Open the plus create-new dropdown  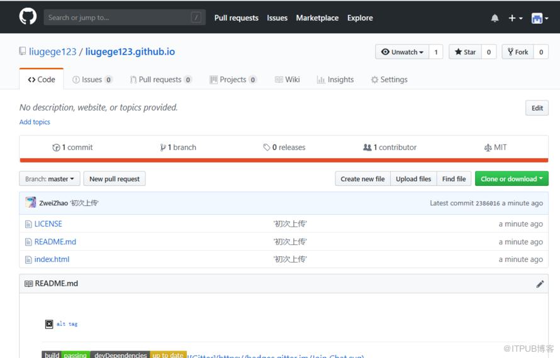pyautogui.click(x=515, y=18)
